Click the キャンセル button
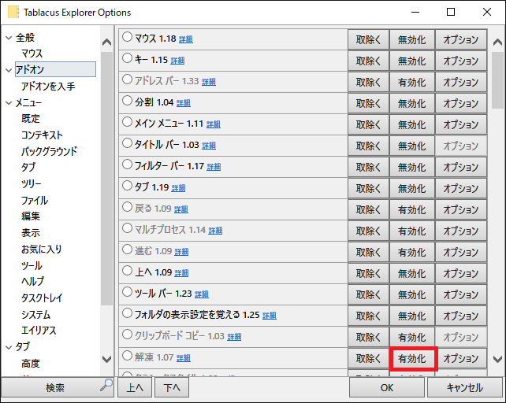 (x=465, y=387)
